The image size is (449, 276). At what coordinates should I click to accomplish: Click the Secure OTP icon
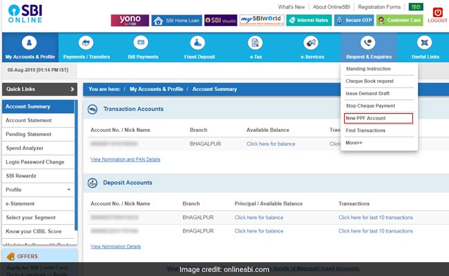354,21
